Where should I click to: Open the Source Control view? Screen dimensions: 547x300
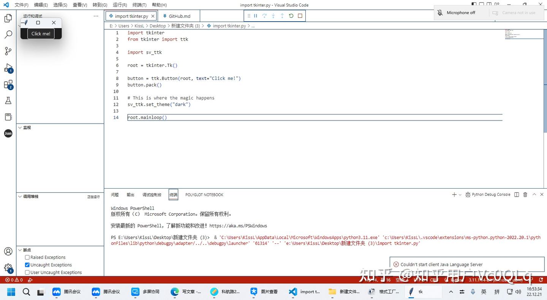click(8, 51)
